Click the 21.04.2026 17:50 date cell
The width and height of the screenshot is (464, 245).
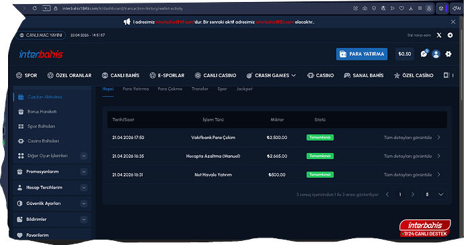tap(128, 138)
